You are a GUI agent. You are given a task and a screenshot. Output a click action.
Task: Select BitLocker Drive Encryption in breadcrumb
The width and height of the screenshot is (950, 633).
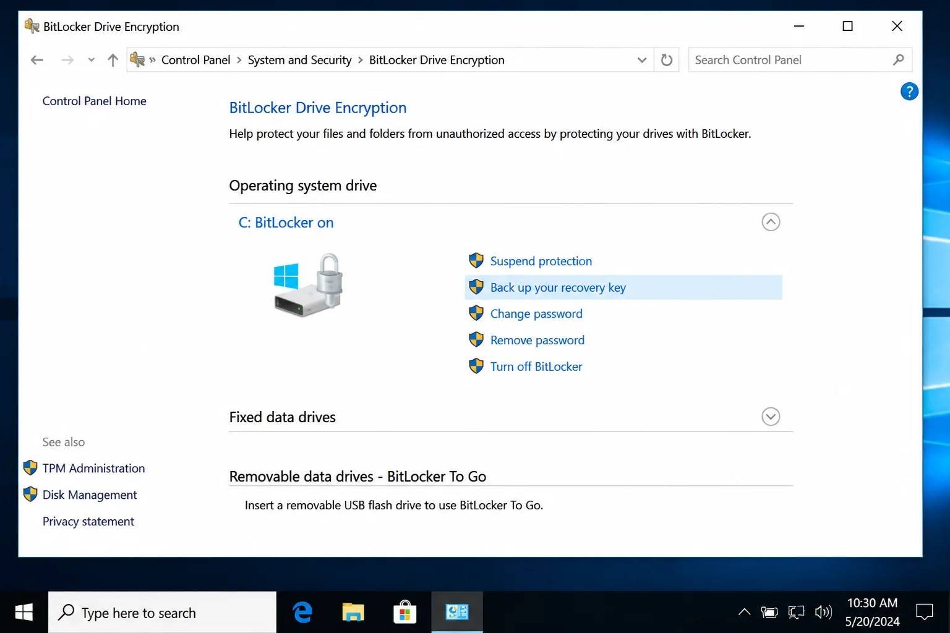tap(437, 60)
